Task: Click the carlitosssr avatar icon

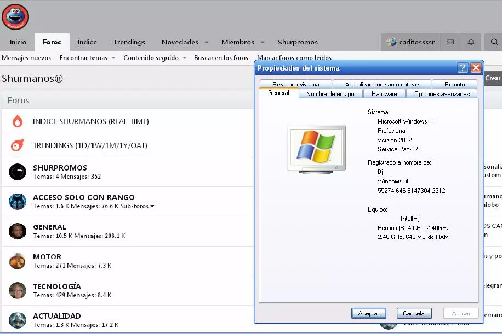Action: click(391, 42)
